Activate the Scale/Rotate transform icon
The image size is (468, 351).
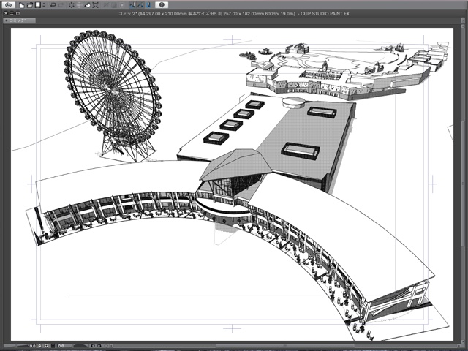(96, 5)
